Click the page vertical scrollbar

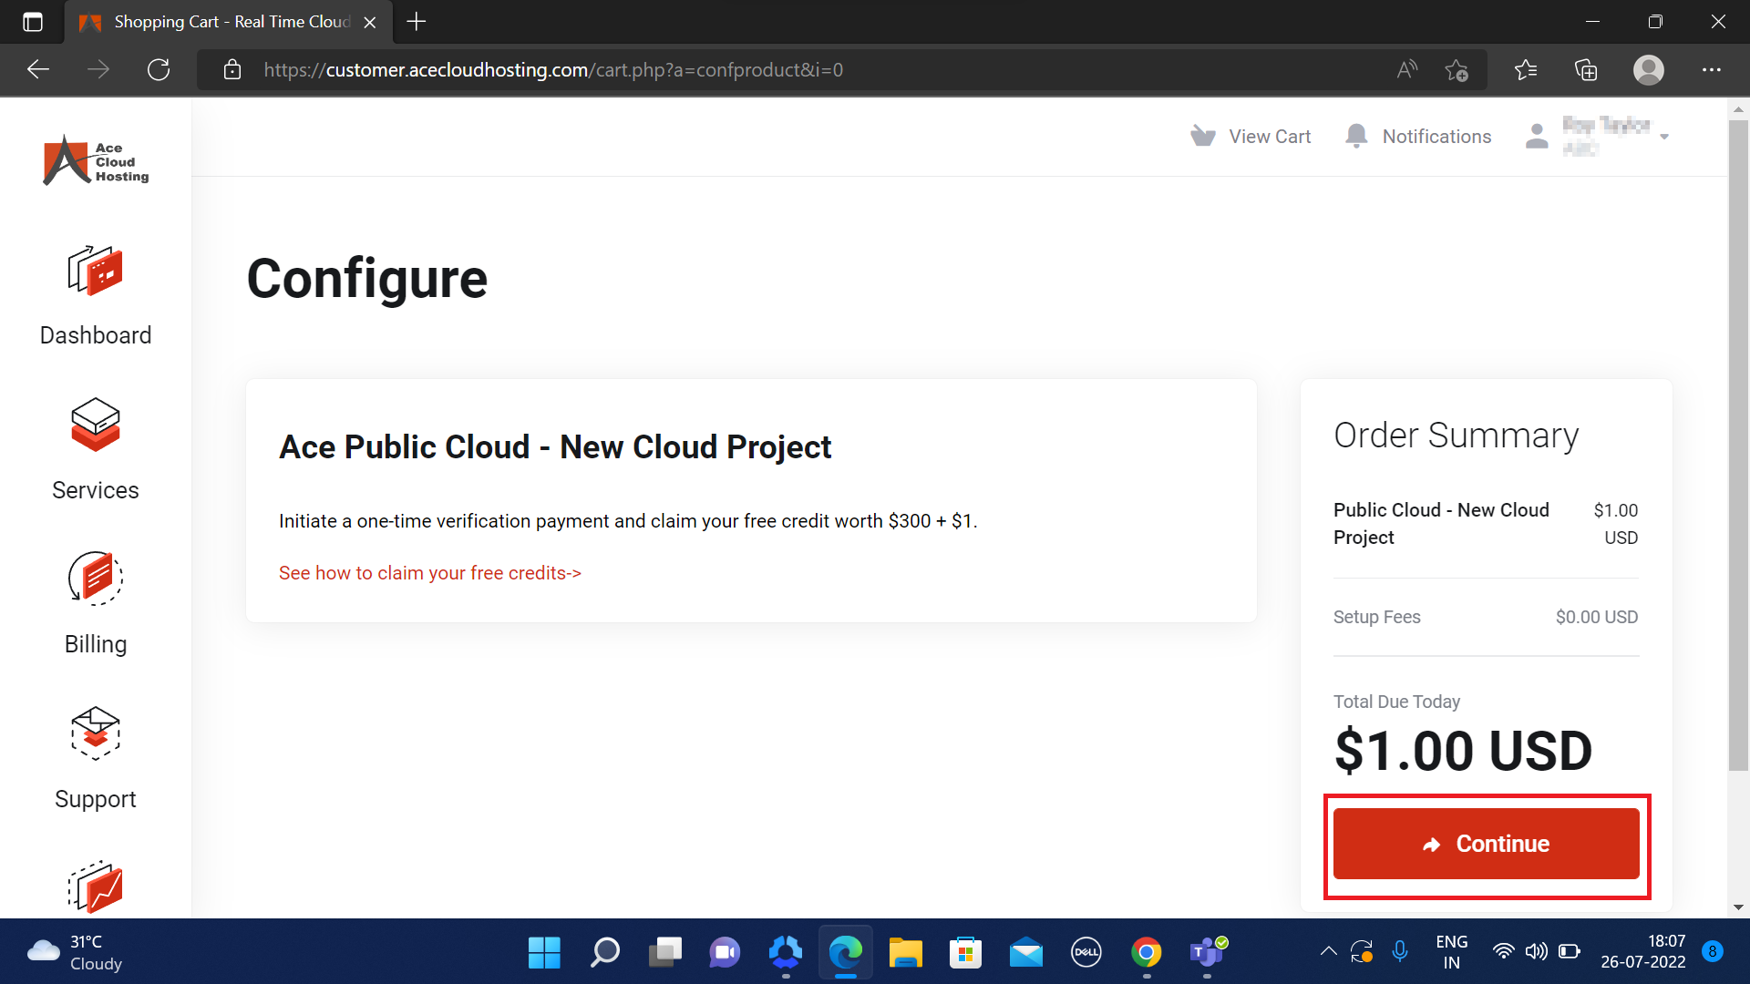pos(1738,446)
